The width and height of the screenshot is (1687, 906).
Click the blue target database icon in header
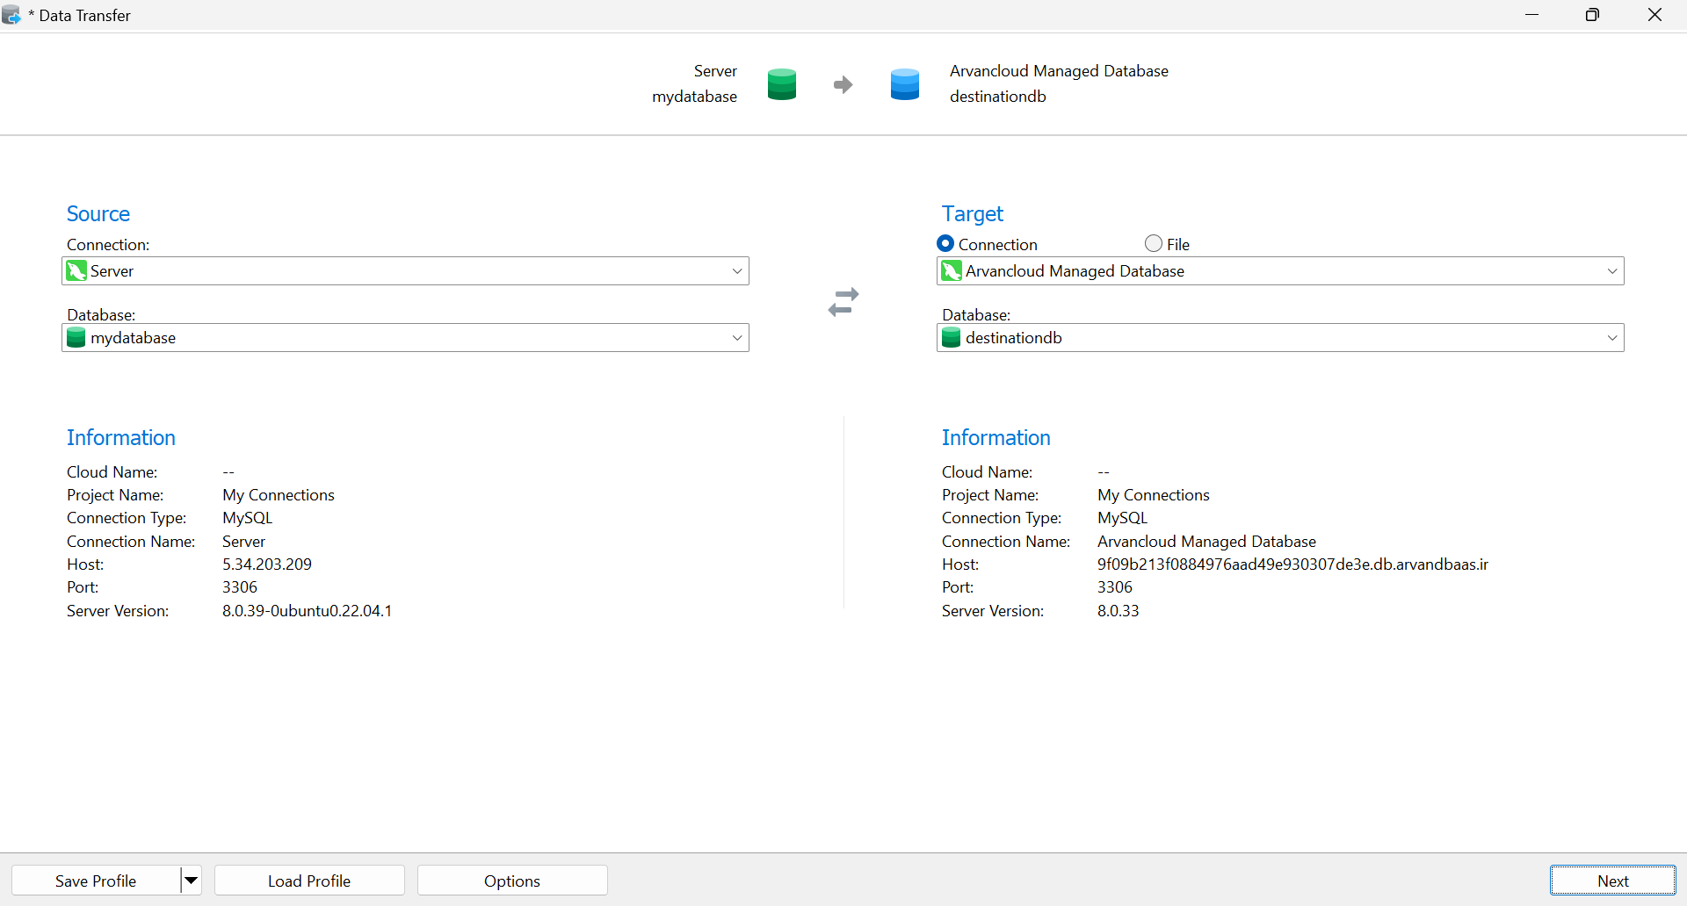click(904, 84)
